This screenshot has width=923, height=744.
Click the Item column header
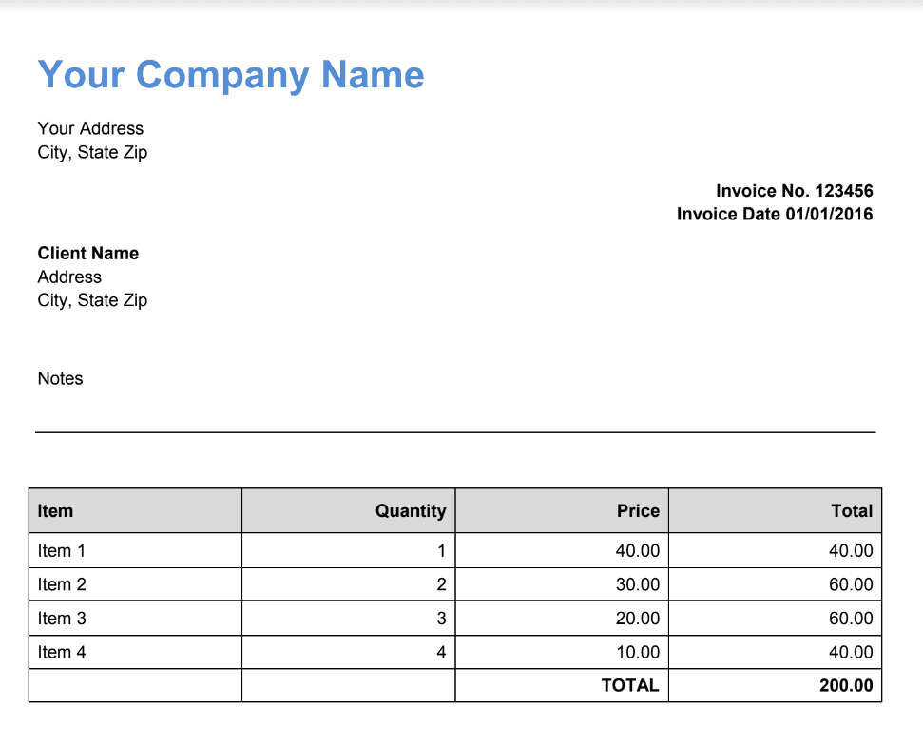tap(55, 511)
